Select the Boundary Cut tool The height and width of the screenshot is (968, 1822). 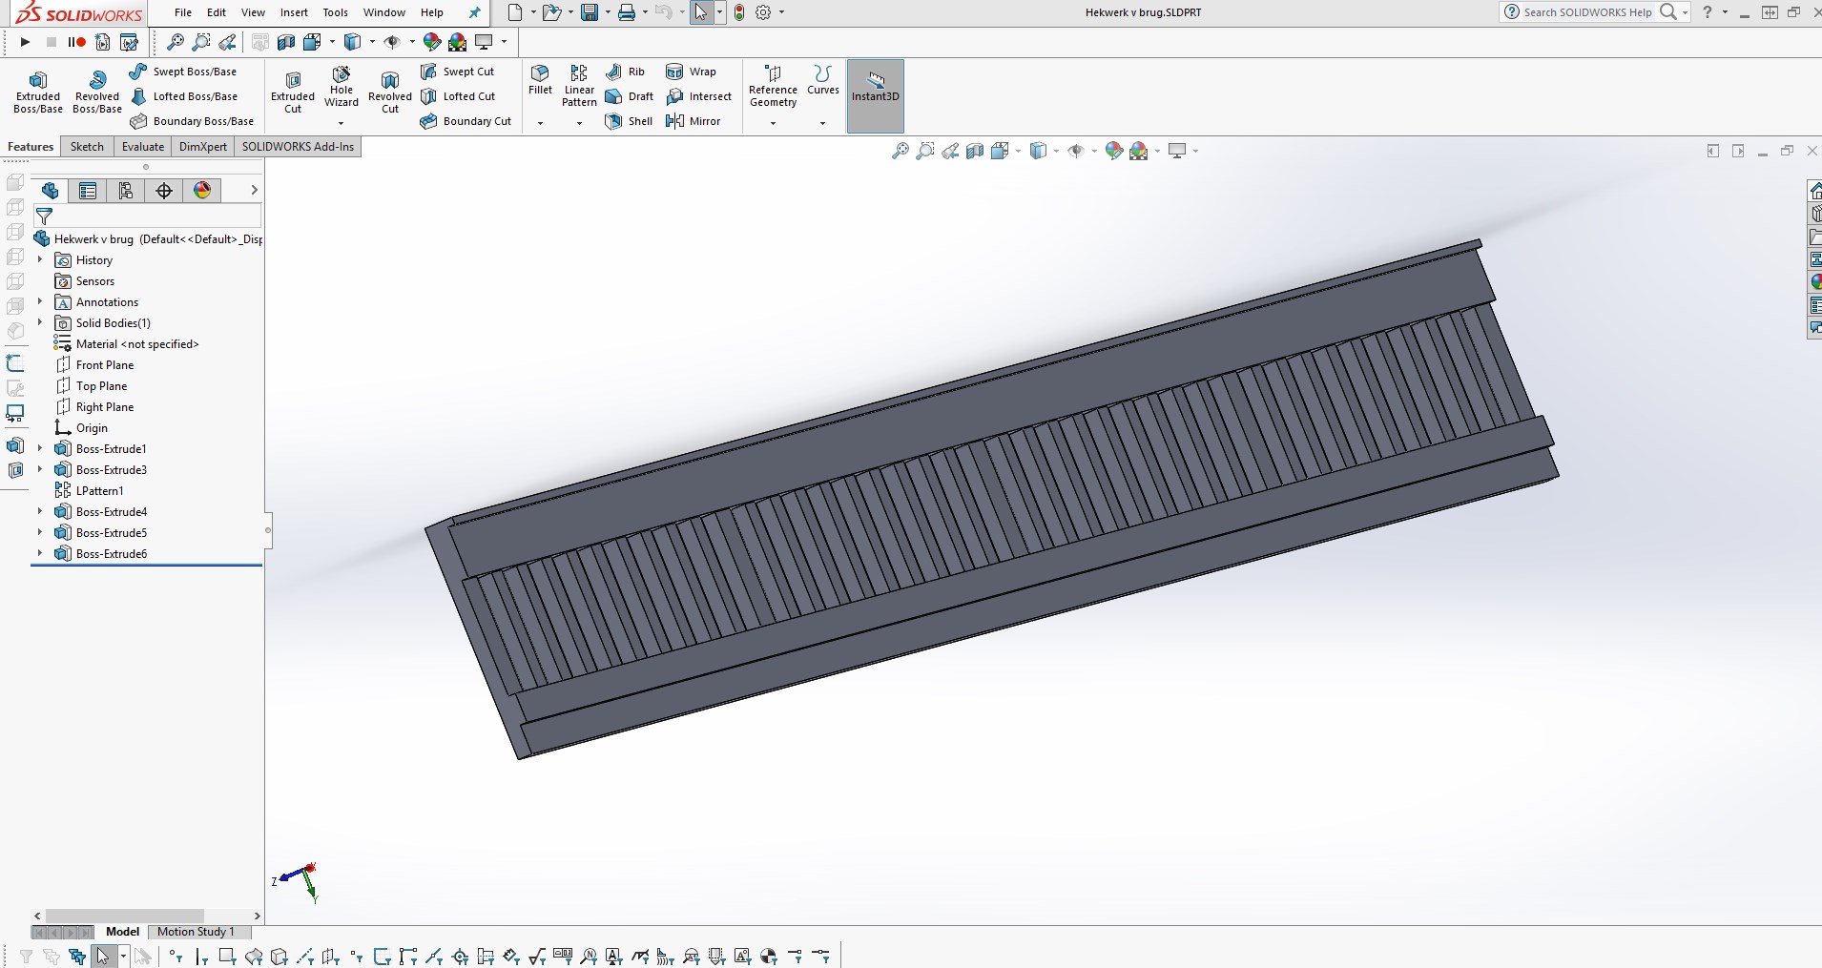pos(466,121)
